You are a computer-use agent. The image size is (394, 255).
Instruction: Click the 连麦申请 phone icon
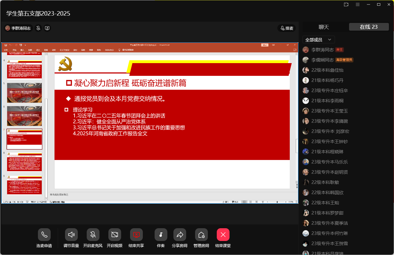tap(44, 235)
